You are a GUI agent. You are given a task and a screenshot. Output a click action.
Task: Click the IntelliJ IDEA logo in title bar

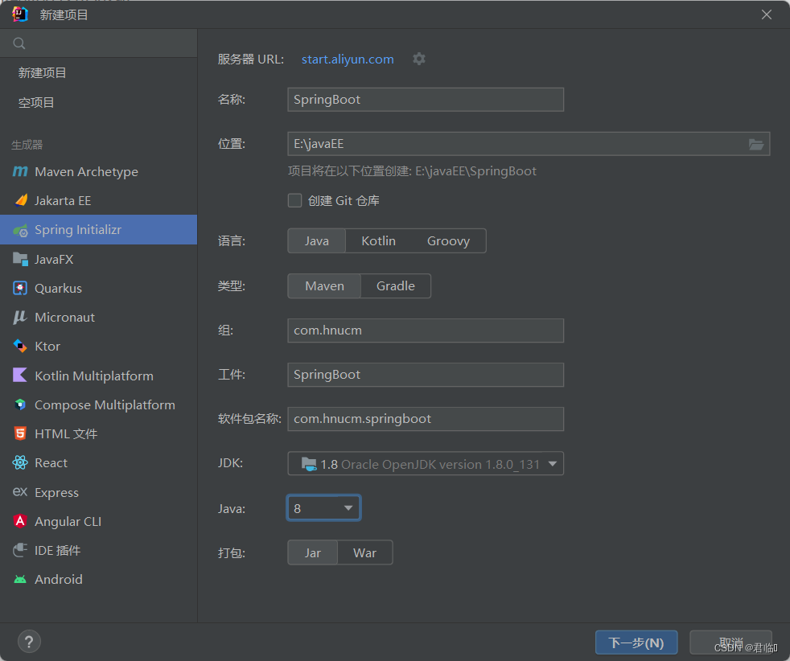click(20, 14)
